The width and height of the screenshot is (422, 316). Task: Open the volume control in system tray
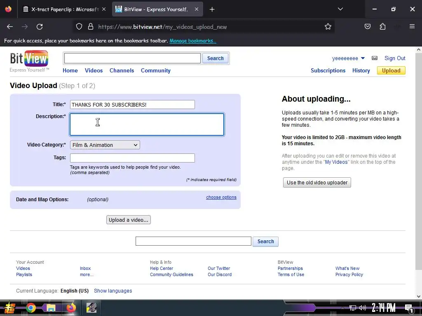coord(363,308)
